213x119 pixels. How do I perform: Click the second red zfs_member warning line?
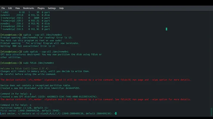(96, 99)
